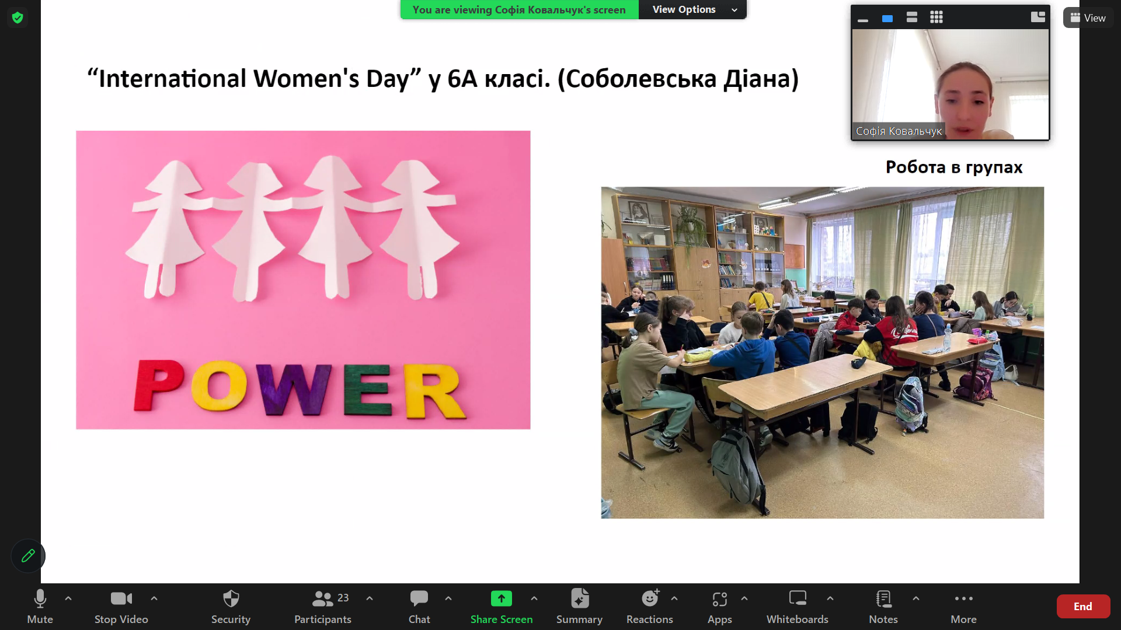Click the red End button

(1082, 607)
